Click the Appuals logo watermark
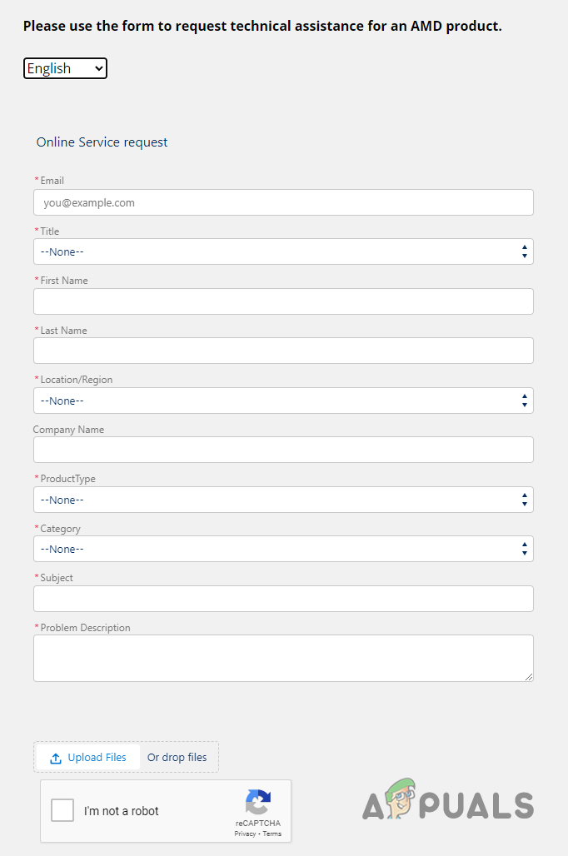This screenshot has height=856, width=568. (447, 804)
